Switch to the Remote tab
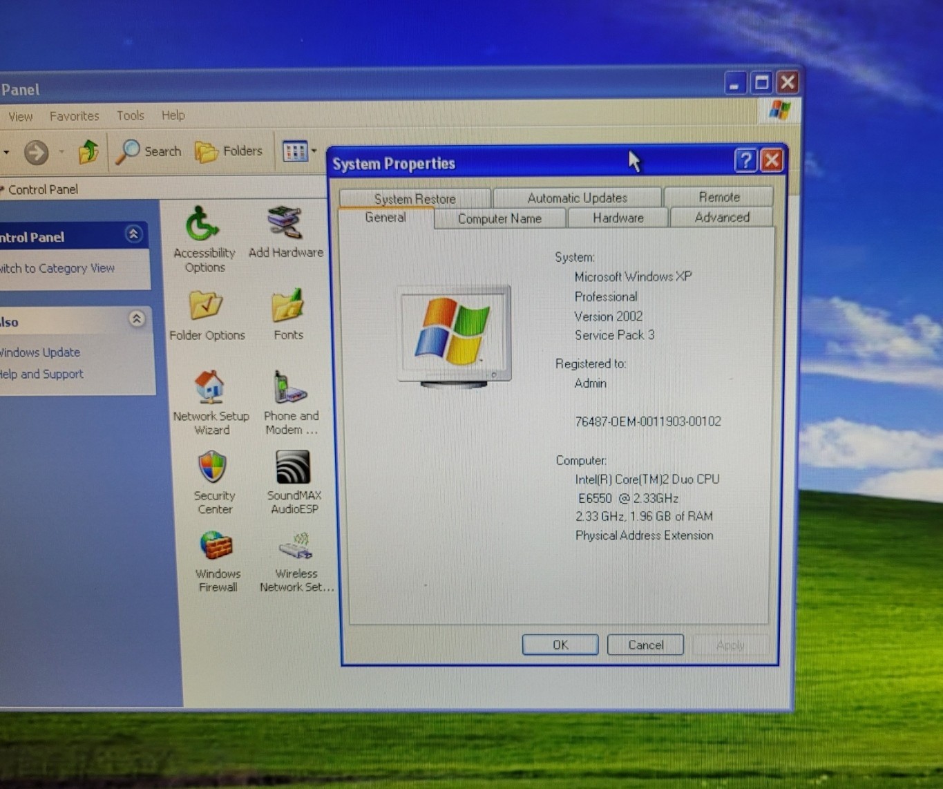This screenshot has height=789, width=943. 719,197
